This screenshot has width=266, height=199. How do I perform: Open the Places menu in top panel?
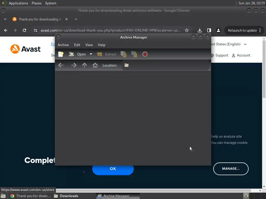click(36, 3)
